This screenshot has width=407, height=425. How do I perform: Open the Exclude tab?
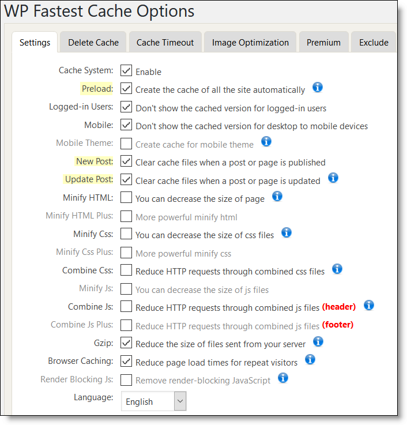374,43
